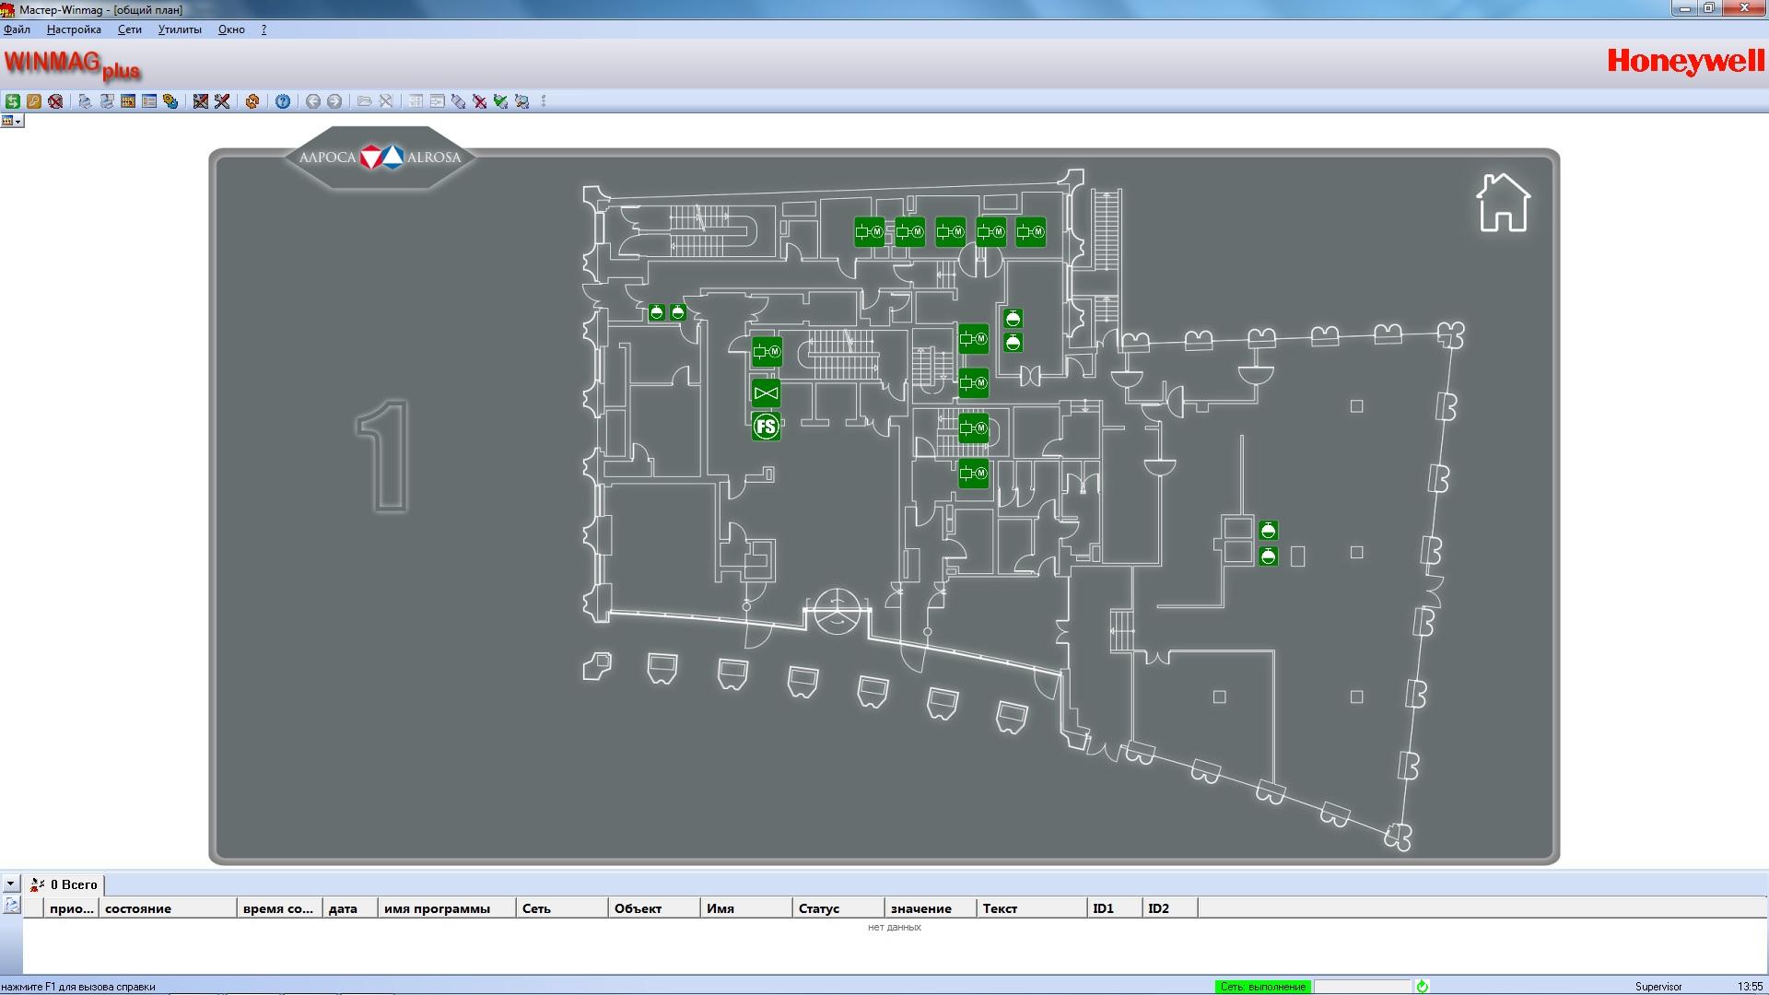The image size is (1769, 995).
Task: Expand the event log panel at bottom
Action: (10, 884)
